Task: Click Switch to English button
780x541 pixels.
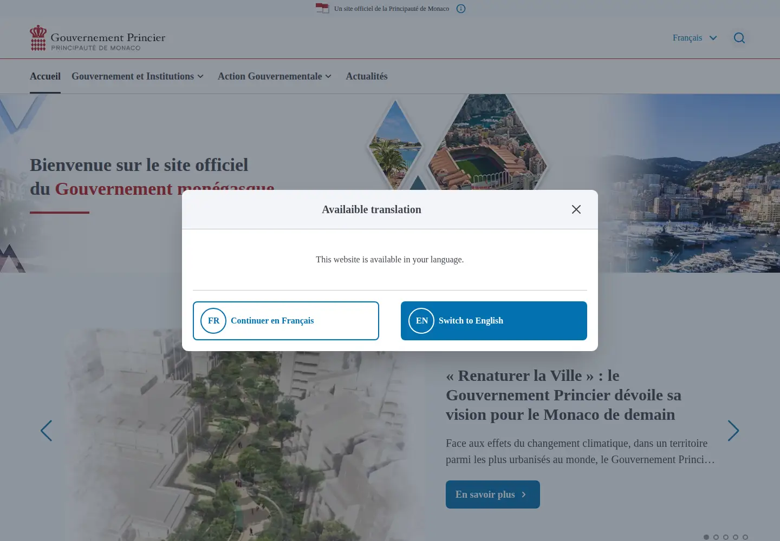Action: [494, 321]
